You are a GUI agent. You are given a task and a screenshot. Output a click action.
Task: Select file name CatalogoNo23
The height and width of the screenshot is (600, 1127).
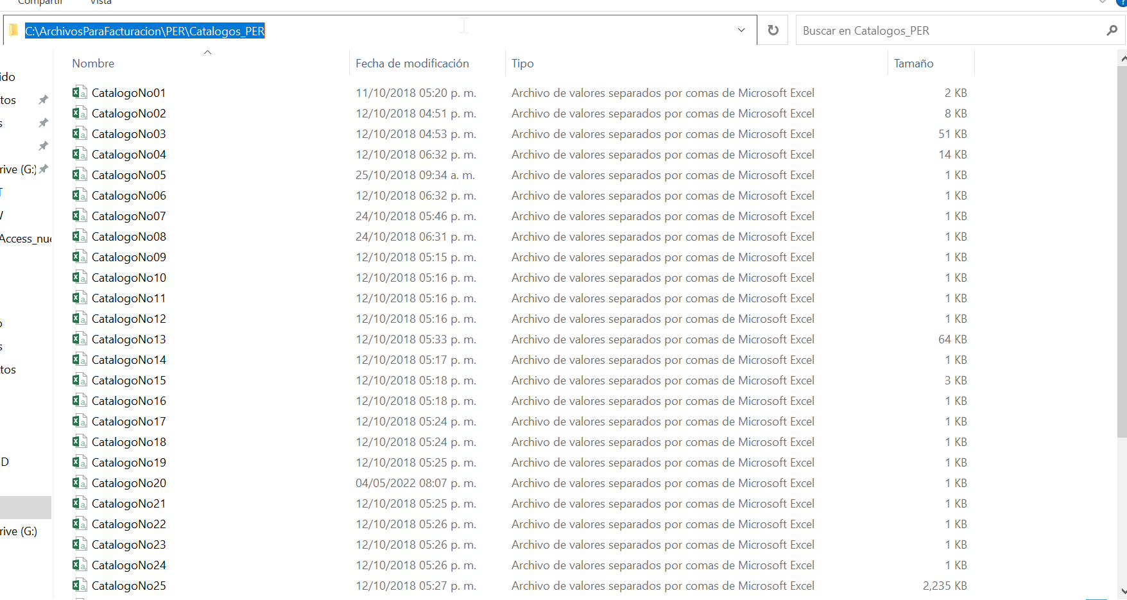[128, 544]
